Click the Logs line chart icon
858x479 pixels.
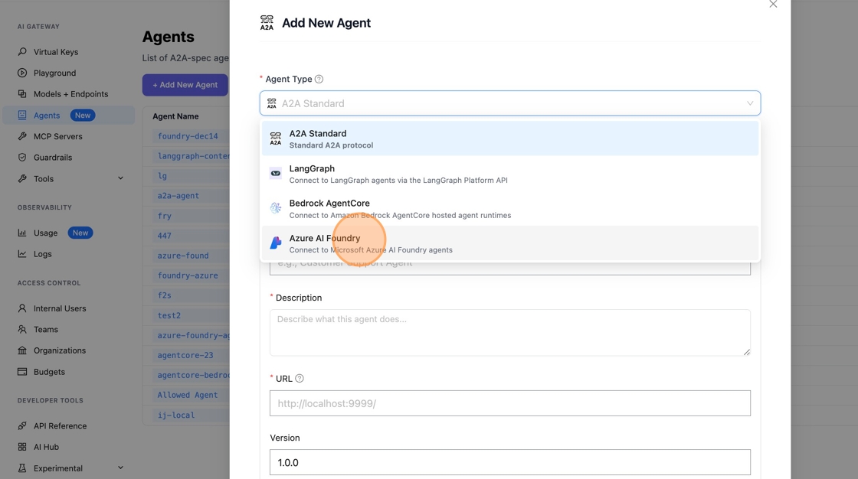pyautogui.click(x=22, y=254)
